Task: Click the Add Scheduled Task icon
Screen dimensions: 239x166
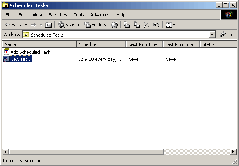Action: point(7,52)
